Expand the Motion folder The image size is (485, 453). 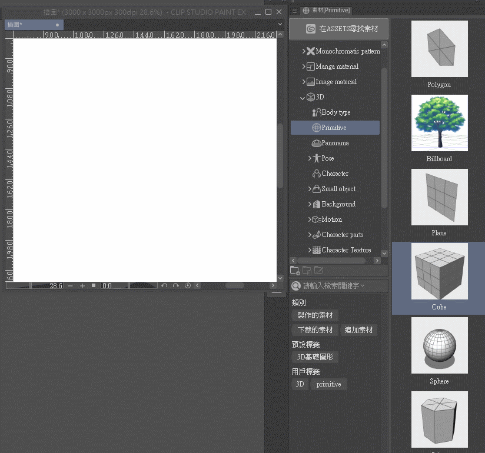(x=310, y=219)
